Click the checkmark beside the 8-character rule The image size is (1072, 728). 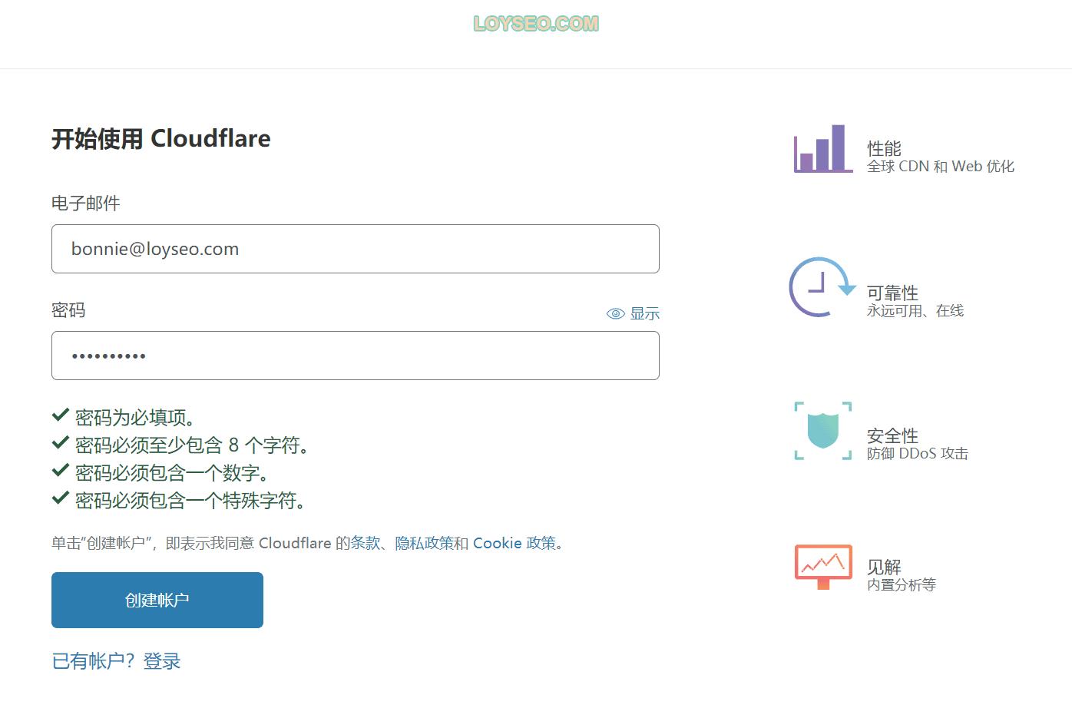(x=61, y=443)
